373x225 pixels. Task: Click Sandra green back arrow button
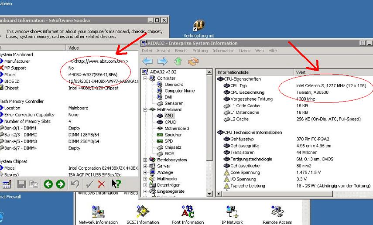pos(48,184)
